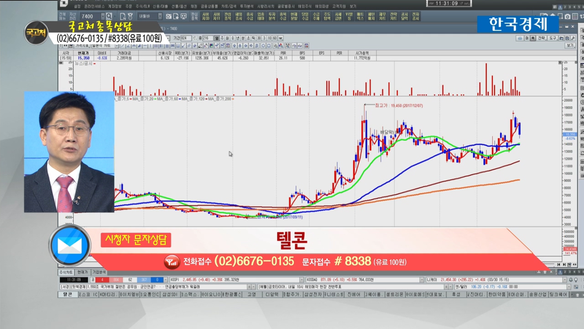Open the 투자분석 menu
Screen dimensions: 584x329
tap(250, 7)
